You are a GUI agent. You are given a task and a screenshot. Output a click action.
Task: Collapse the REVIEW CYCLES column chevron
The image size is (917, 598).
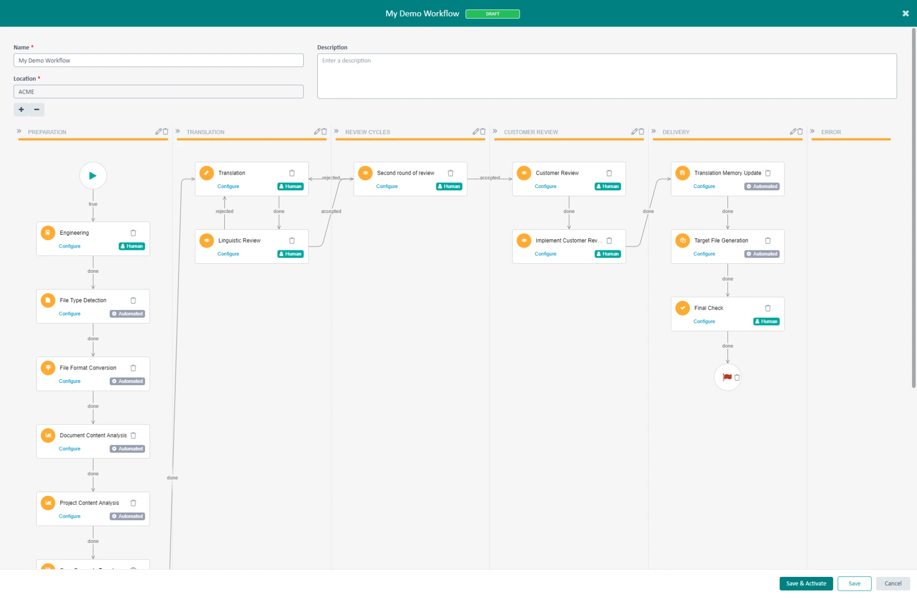[x=337, y=132]
